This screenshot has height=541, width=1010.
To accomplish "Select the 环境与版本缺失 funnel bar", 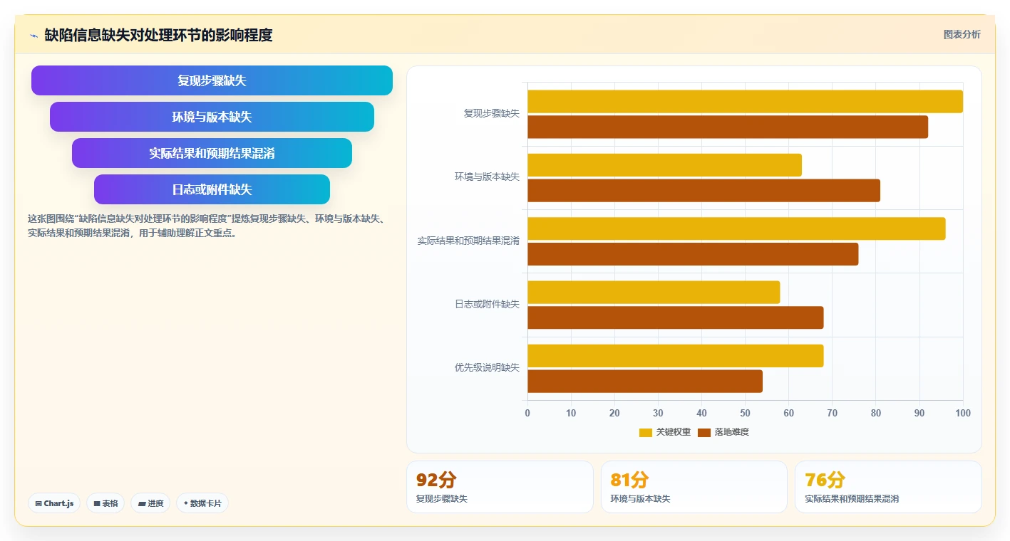I will 212,117.
